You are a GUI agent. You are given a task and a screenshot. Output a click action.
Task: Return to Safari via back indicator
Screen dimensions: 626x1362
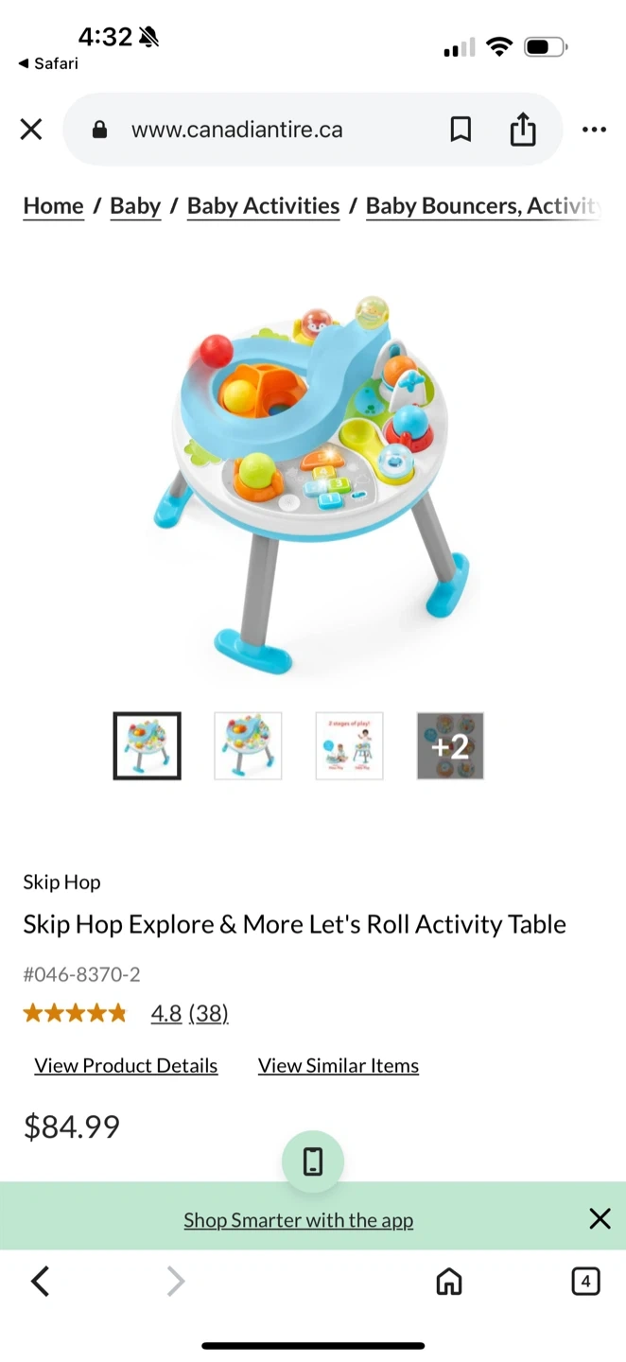(48, 63)
